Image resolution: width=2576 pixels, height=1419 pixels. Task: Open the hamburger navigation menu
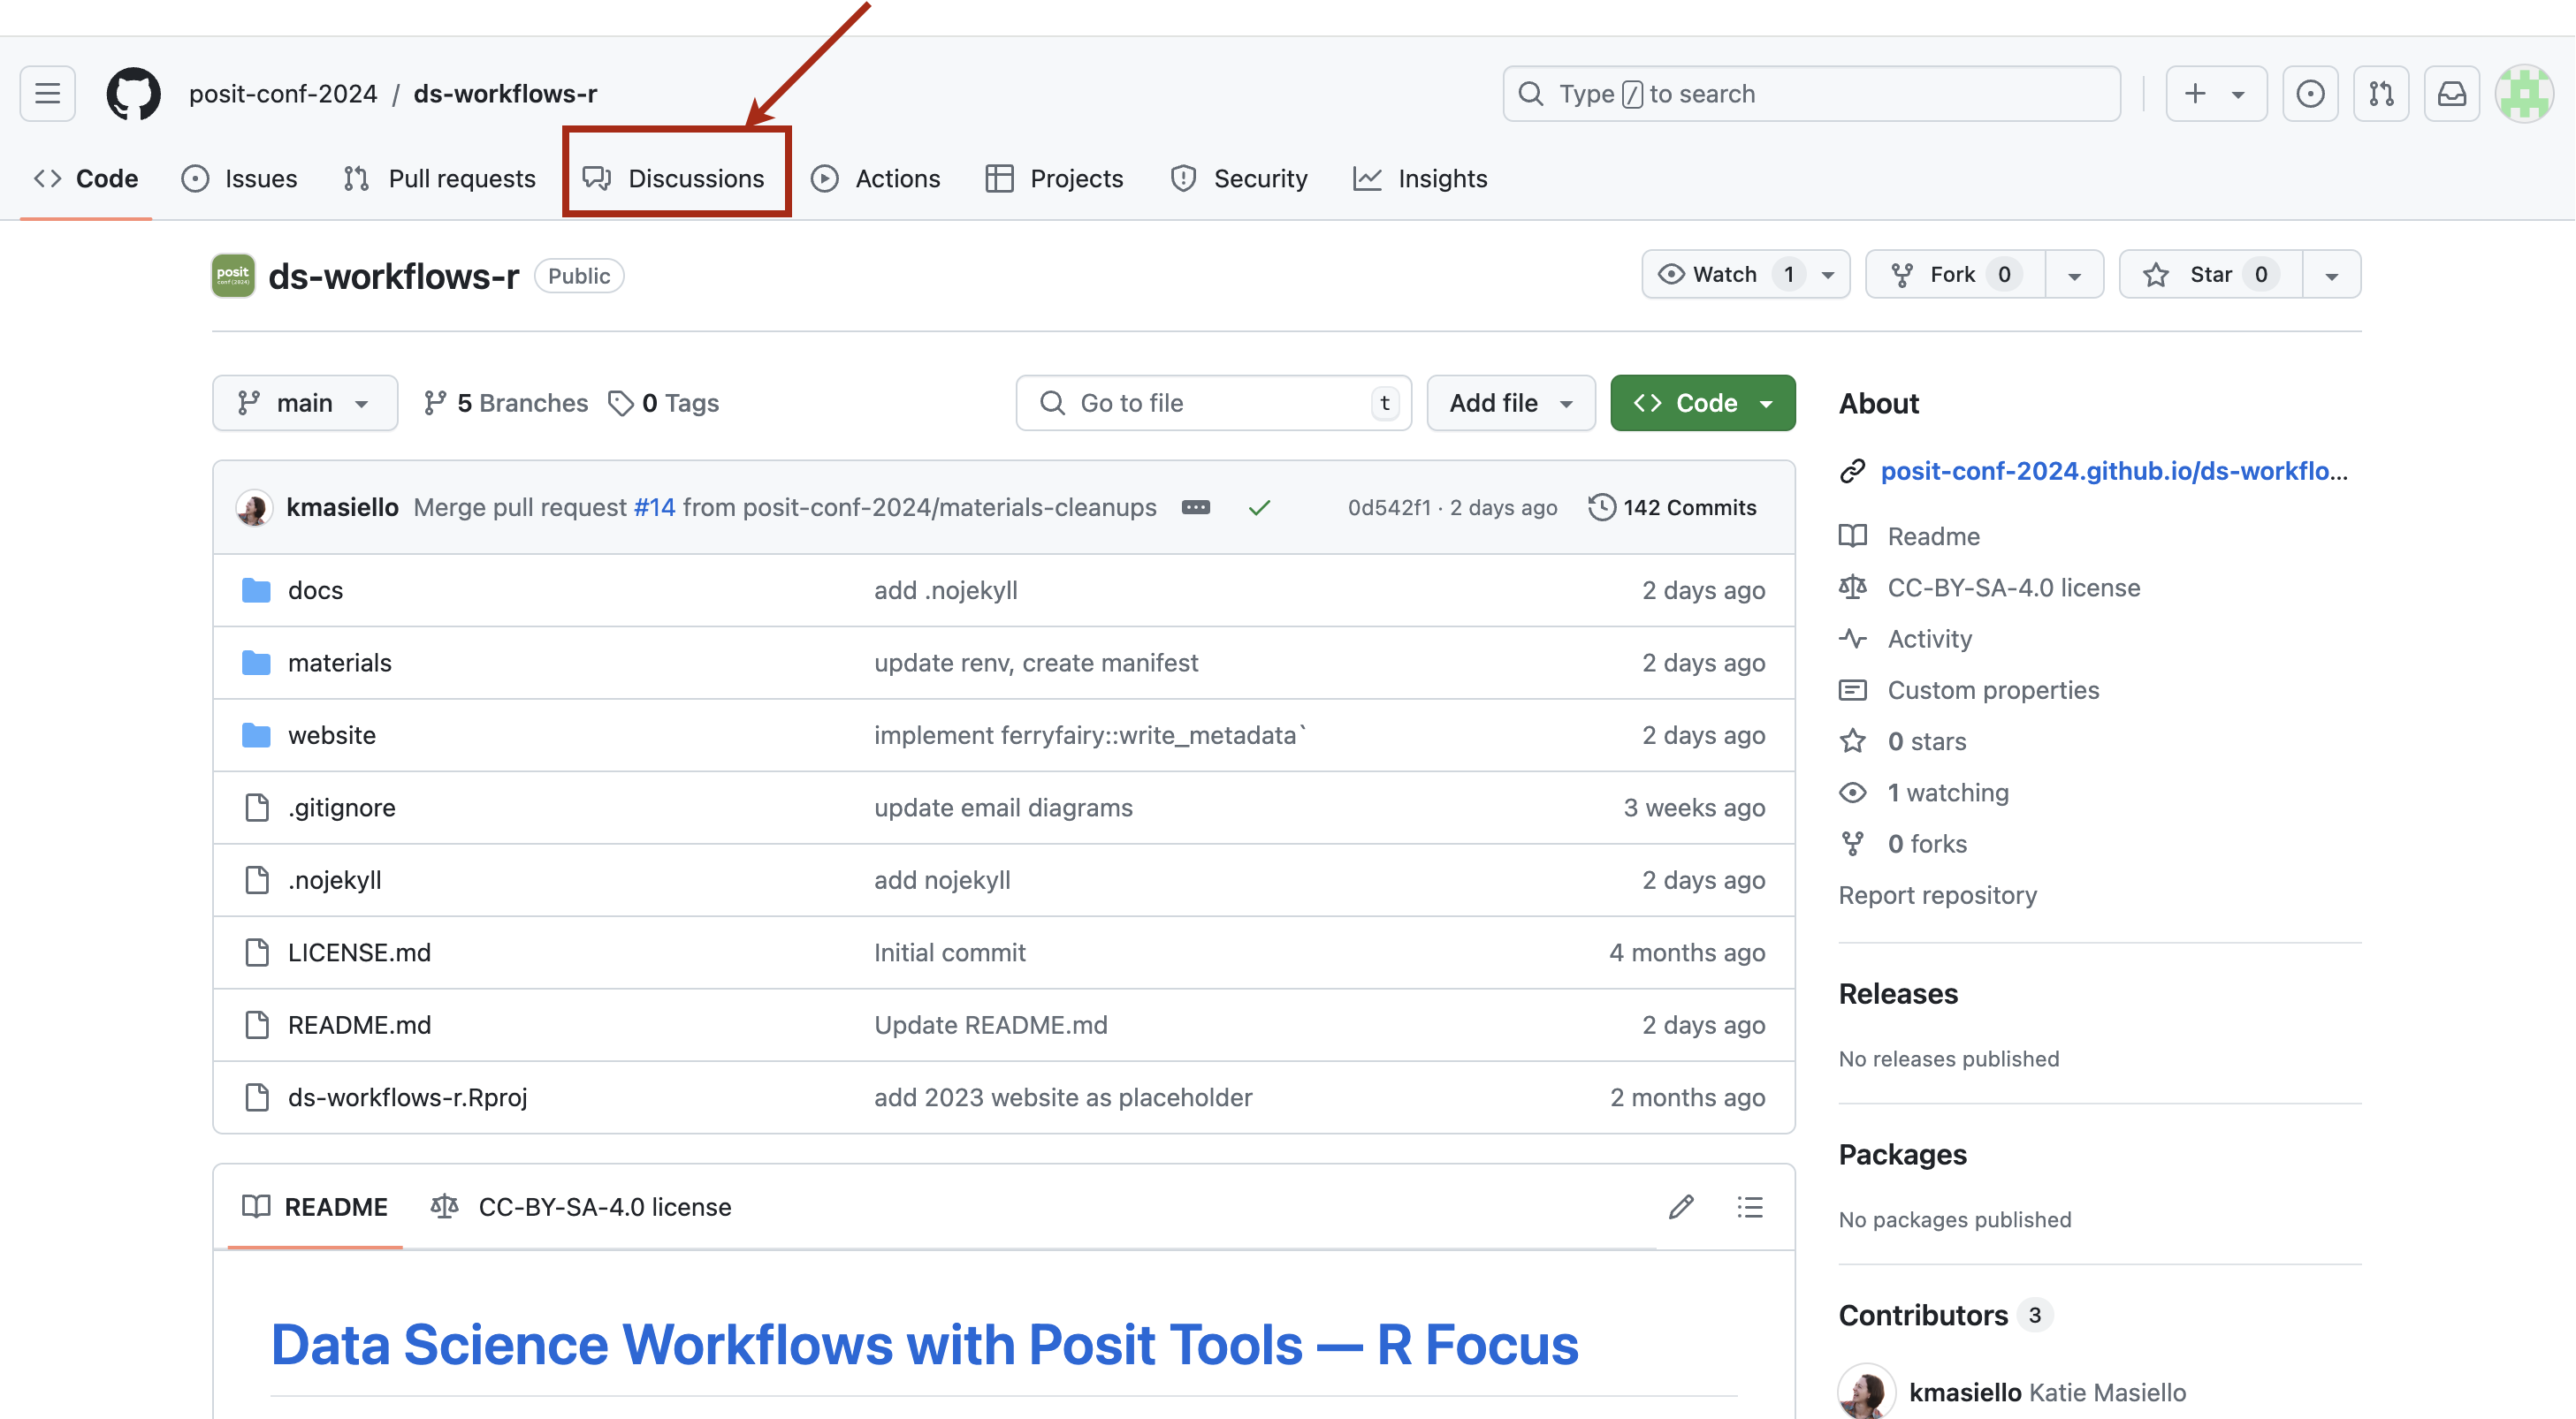coord(47,94)
